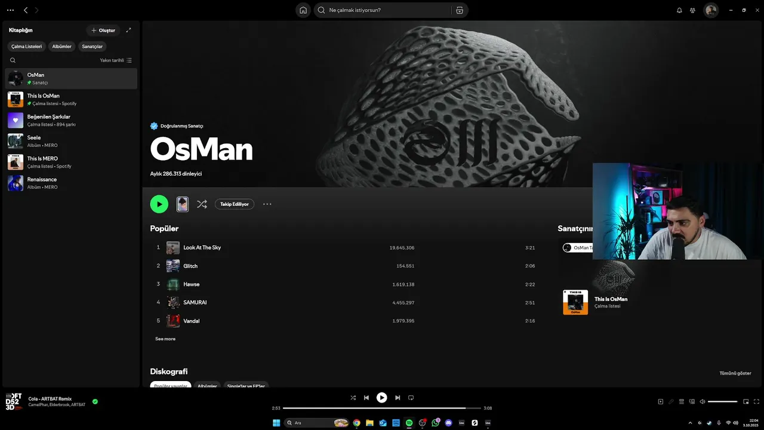Open Discord from taskbar
The width and height of the screenshot is (764, 430).
pos(449,423)
